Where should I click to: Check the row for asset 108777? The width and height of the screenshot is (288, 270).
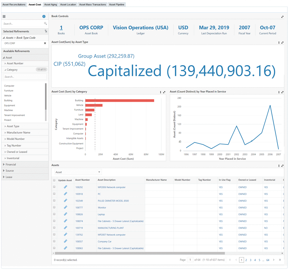(x=54, y=207)
